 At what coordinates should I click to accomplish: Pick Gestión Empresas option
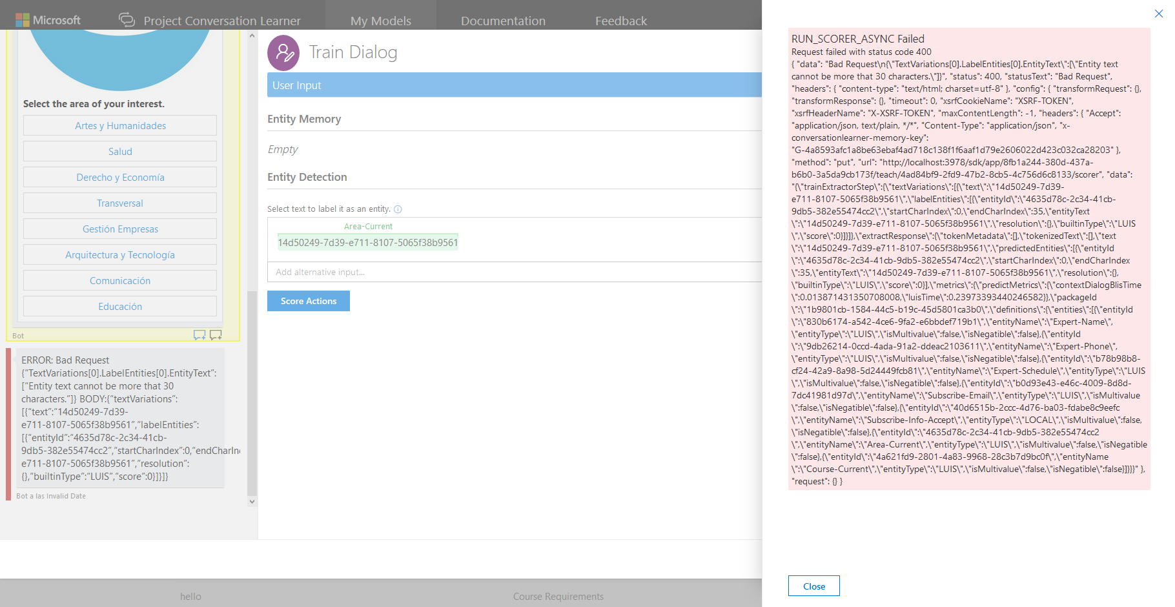[120, 229]
